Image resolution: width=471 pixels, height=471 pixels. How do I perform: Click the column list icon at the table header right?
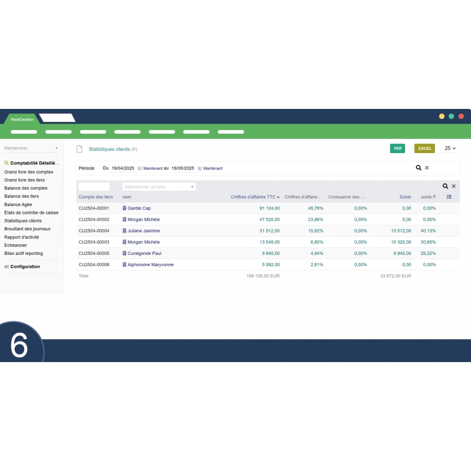[x=450, y=197]
